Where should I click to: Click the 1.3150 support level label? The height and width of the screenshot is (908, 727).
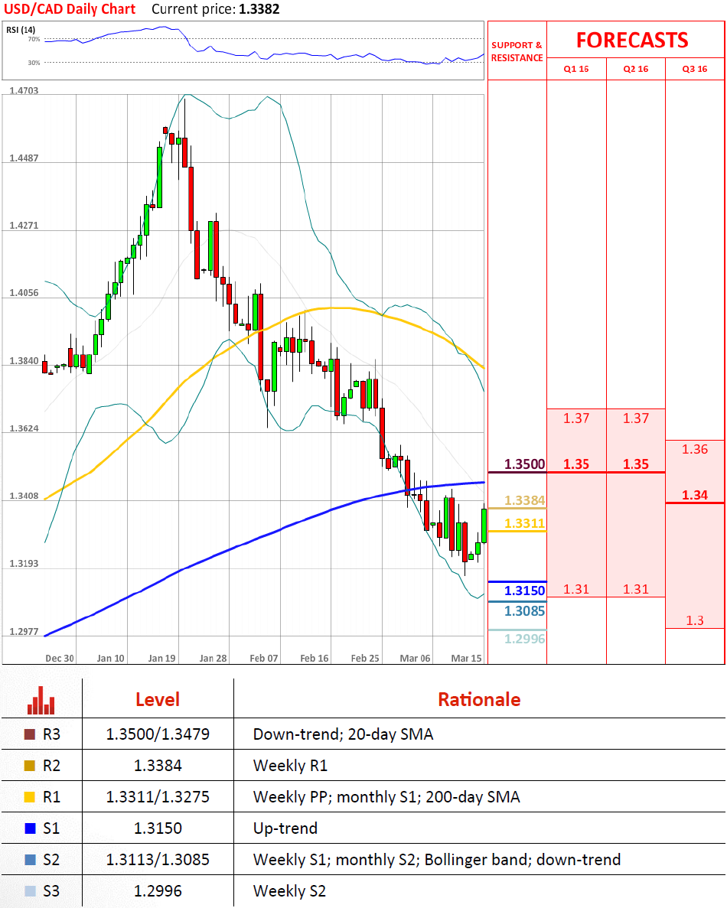pyautogui.click(x=524, y=591)
